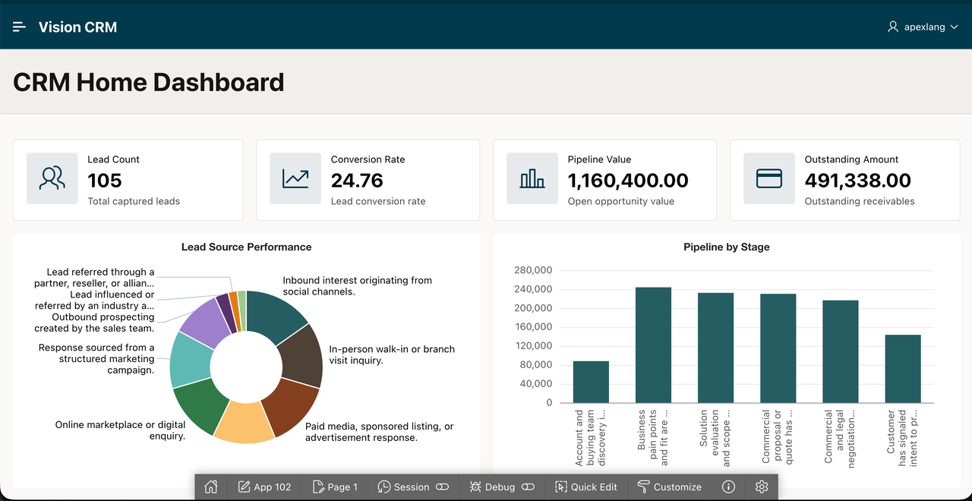
Task: Click the tallest bar in Pipeline by Stage
Action: 653,345
